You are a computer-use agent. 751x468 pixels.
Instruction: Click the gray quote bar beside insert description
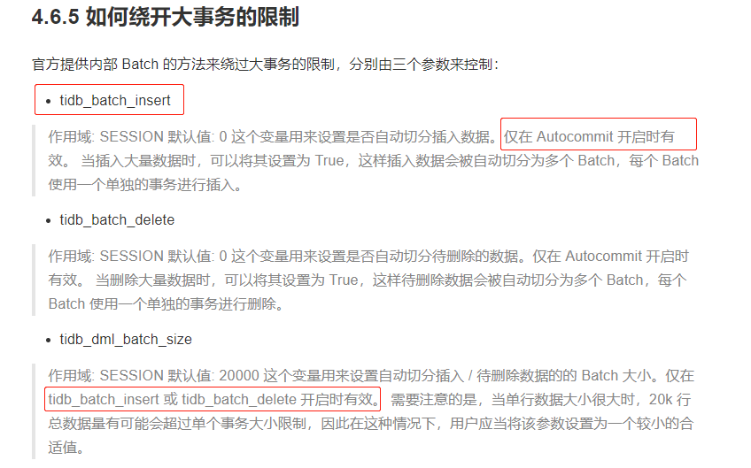pos(34,161)
